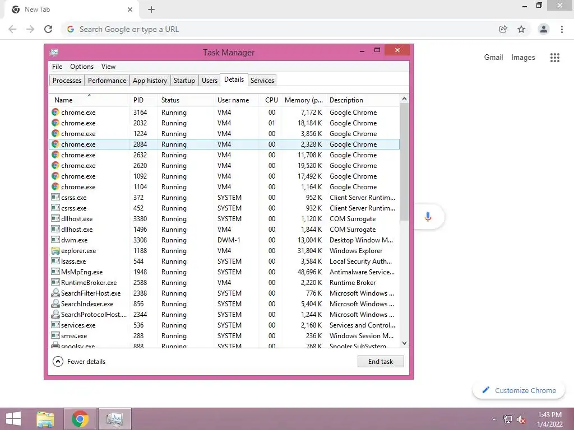Go back in Chrome
The height and width of the screenshot is (430, 574).
[x=12, y=29]
